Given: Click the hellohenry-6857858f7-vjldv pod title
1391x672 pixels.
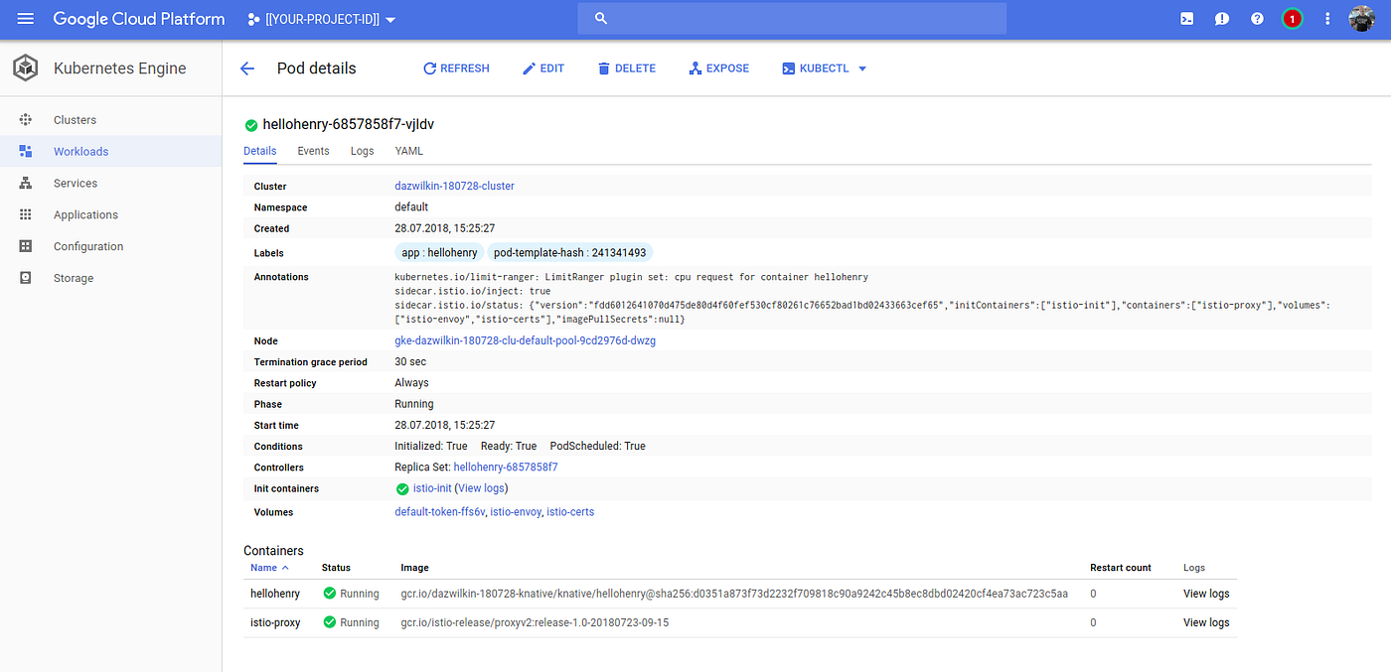Looking at the screenshot, I should tap(348, 125).
